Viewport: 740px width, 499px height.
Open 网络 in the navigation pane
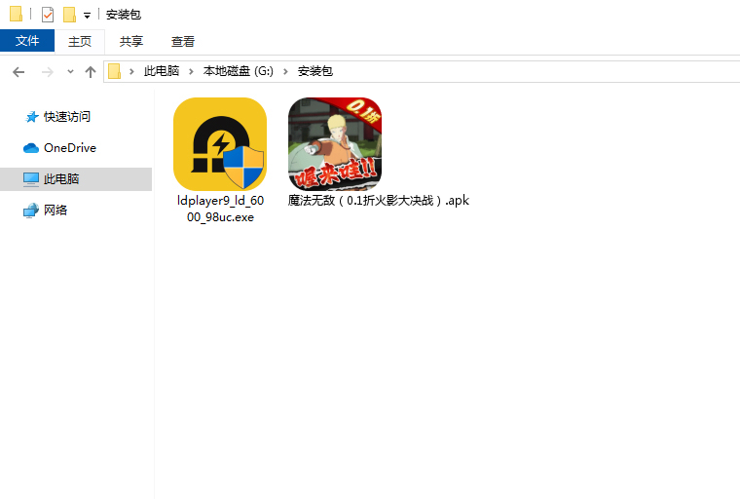(55, 211)
